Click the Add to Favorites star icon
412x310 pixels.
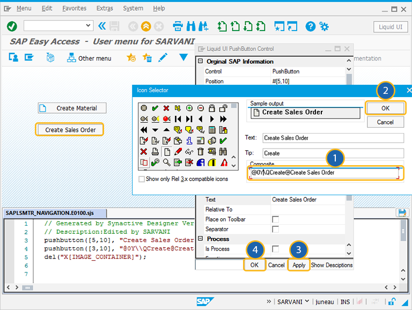131,57
